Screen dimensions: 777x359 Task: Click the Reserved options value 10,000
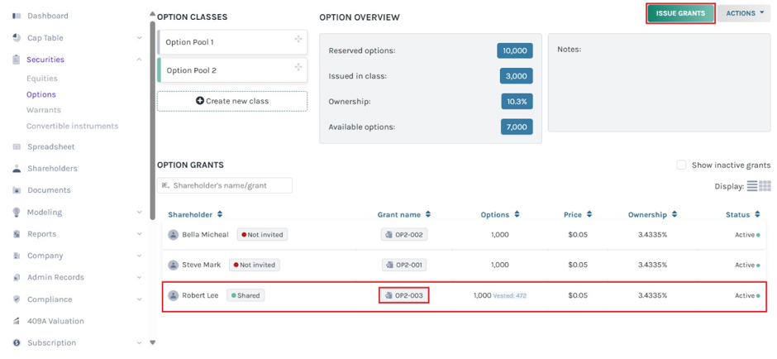[x=515, y=50]
